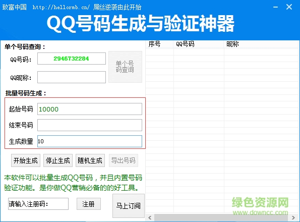Close the QQ号码生成与验证神器 window
Screen dimensions: 300x222
pos(289,7)
